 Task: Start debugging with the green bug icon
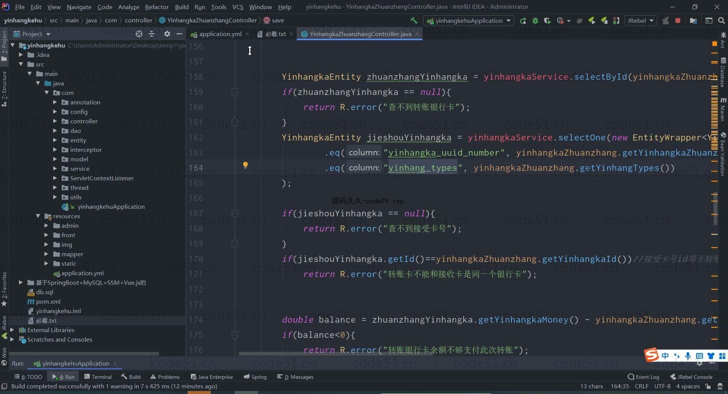[x=535, y=20]
